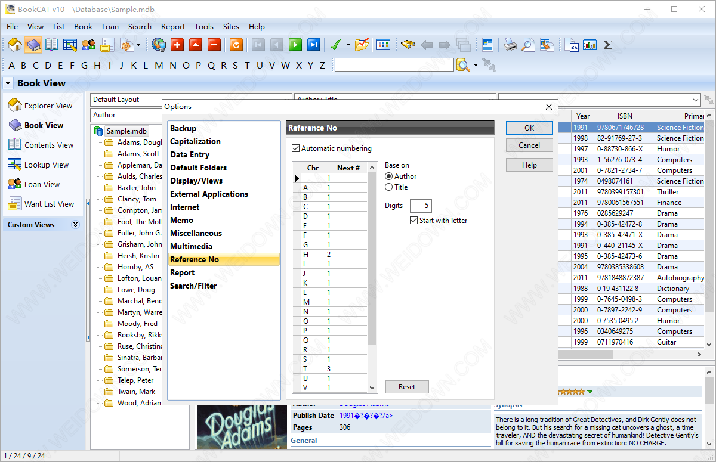The width and height of the screenshot is (716, 462).
Task: Open the Sites menu
Action: [x=231, y=26]
